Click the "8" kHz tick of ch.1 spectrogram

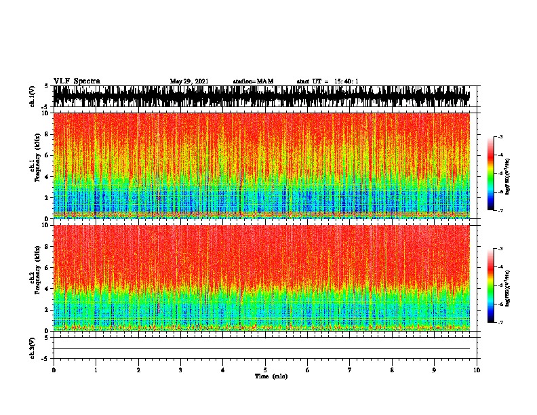click(x=47, y=134)
